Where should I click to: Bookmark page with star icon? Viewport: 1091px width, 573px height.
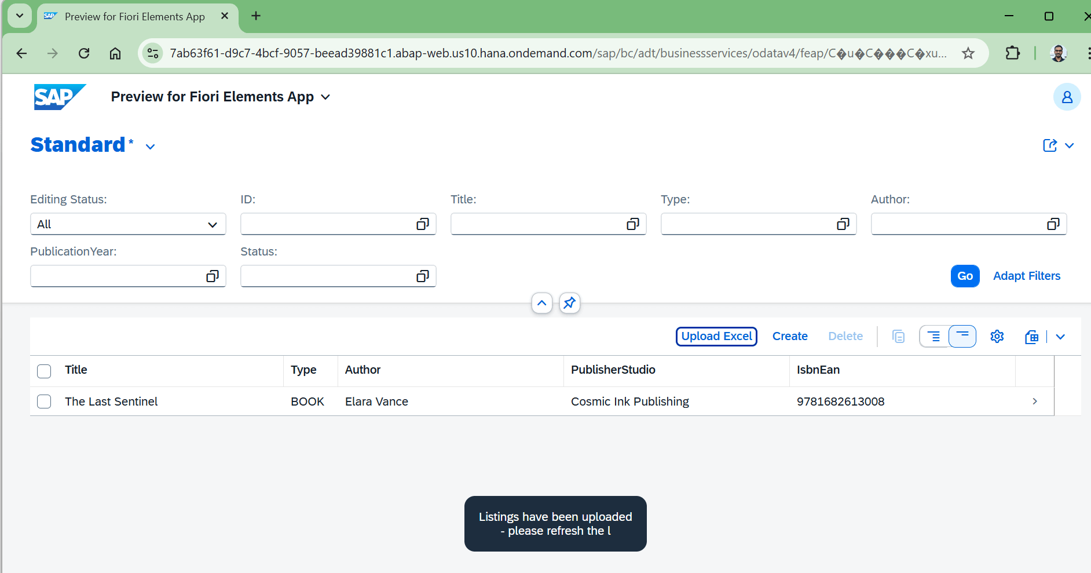tap(968, 54)
